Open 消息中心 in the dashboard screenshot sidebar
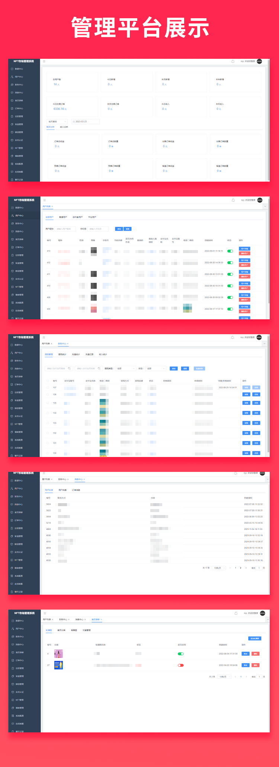 [x=19, y=93]
